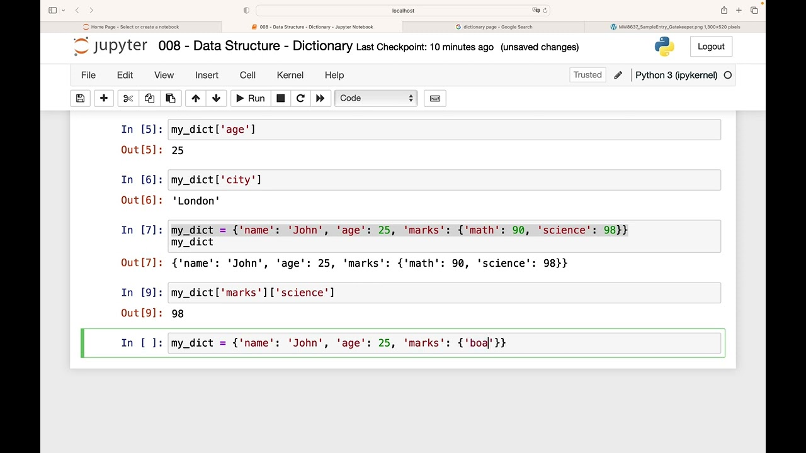This screenshot has height=453, width=806.
Task: Toggle the Safari sidebar icon
Action: [x=53, y=10]
